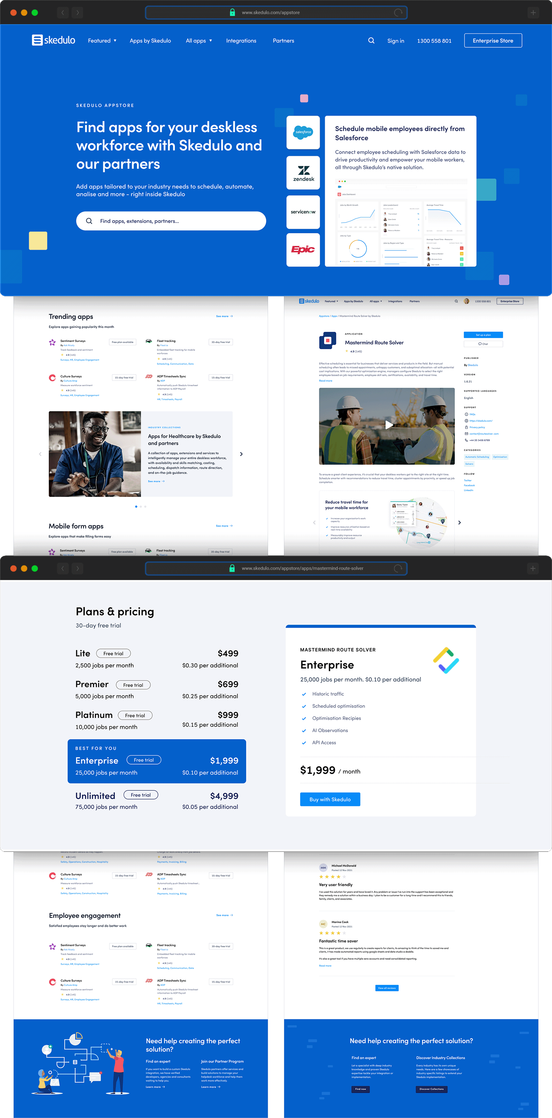The image size is (552, 1118).
Task: Click the Skedulo logo in the blue hero header
Action: point(53,40)
